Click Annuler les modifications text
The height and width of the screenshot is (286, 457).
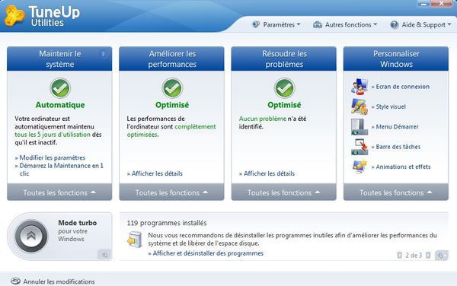[x=59, y=281]
